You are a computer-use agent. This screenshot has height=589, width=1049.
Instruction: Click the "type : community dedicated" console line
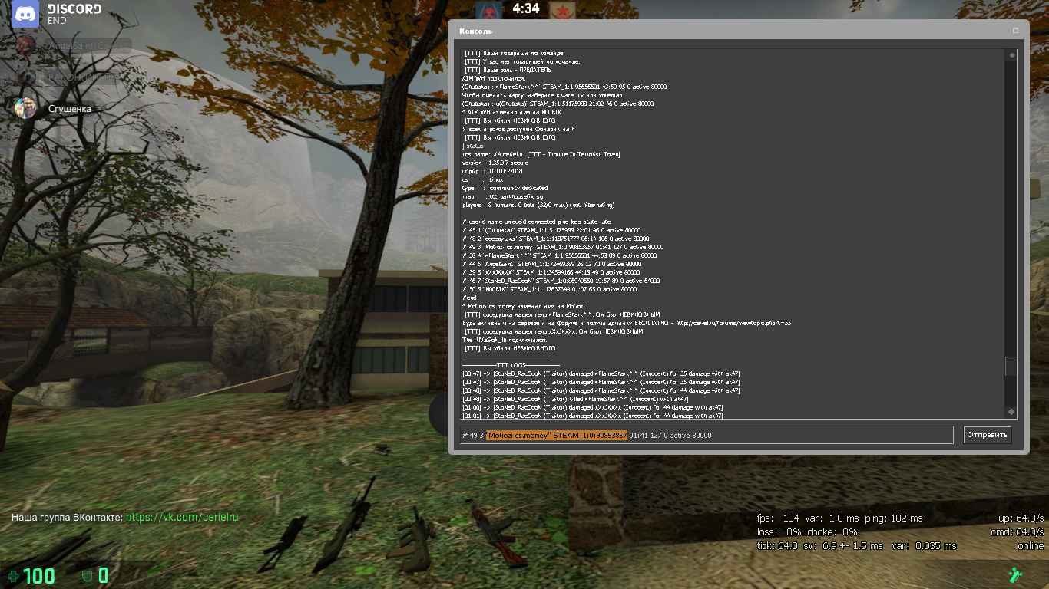click(x=505, y=188)
